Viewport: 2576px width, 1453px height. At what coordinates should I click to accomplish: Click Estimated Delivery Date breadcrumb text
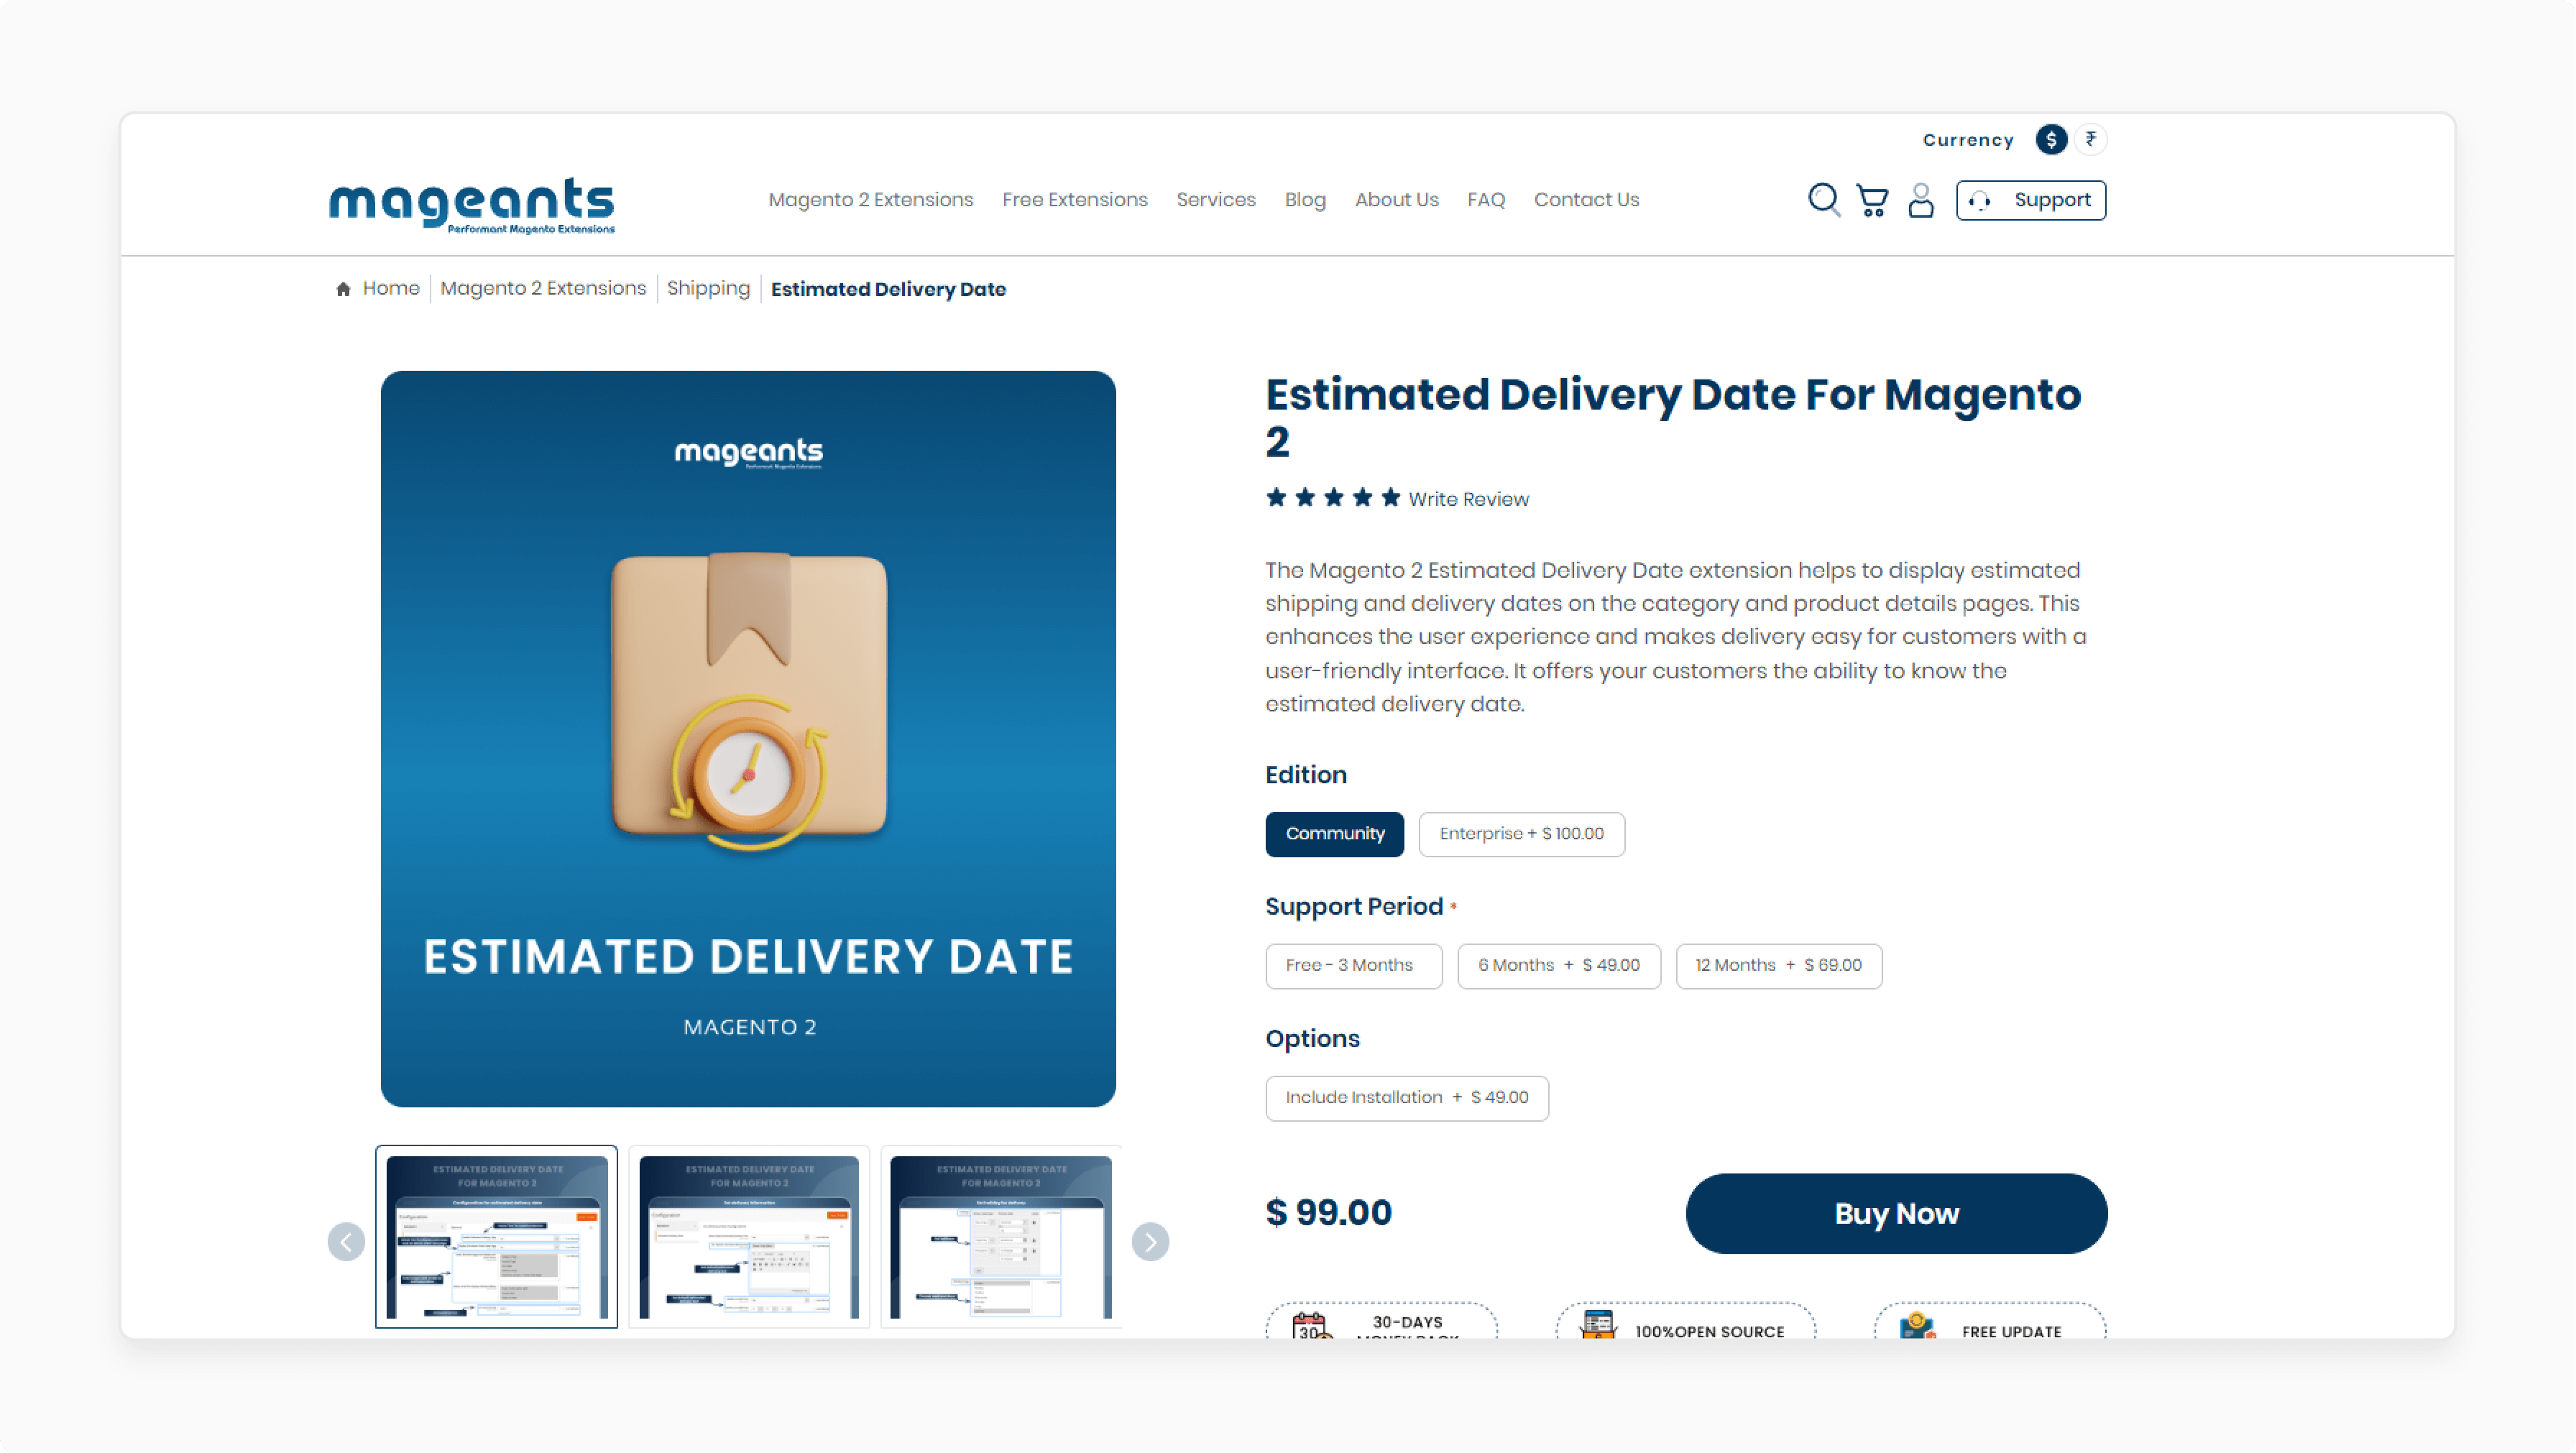point(888,289)
